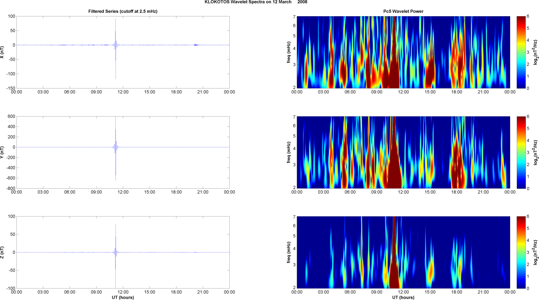Click the '18:00' tick under the Y series plot
539x300 pixels.
[176, 192]
